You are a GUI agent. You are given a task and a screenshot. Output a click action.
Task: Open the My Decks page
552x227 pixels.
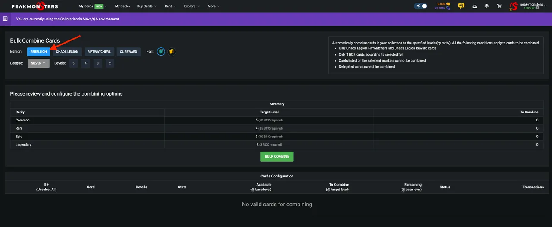pyautogui.click(x=122, y=6)
